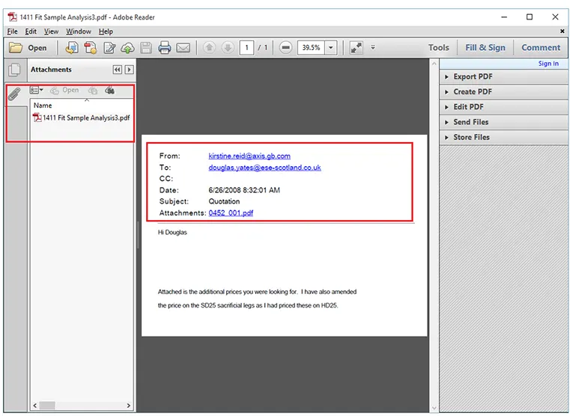The image size is (570, 416).
Task: Click the cloud upload toolbar icon
Action: tap(127, 48)
